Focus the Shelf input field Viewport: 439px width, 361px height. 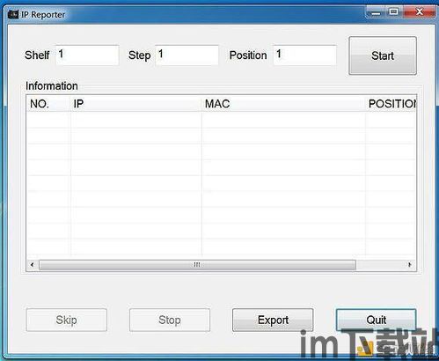[87, 55]
